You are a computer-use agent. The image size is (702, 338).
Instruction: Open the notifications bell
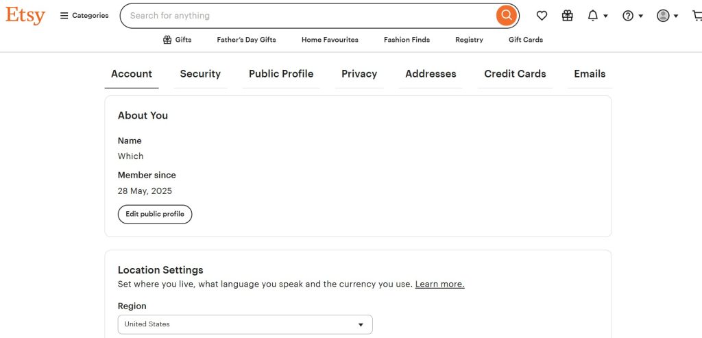pos(597,16)
